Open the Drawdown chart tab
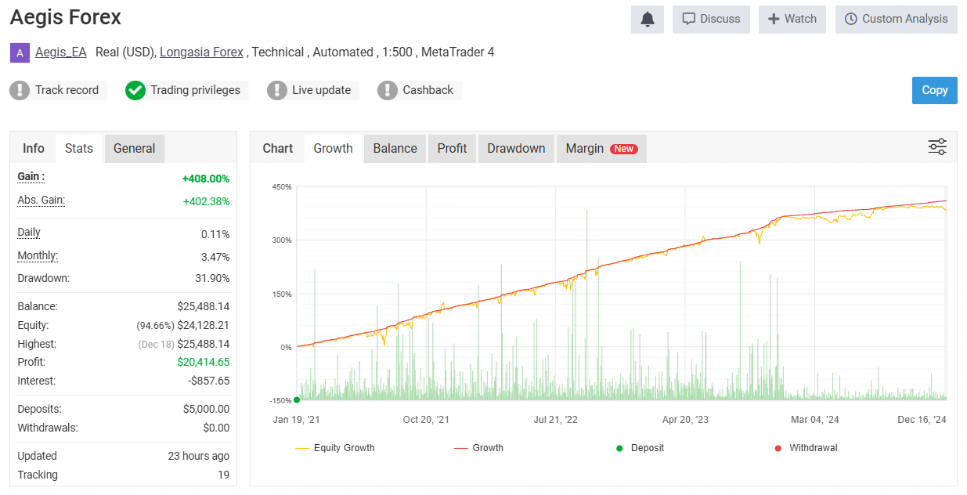Image resolution: width=967 pixels, height=495 pixels. 516,148
